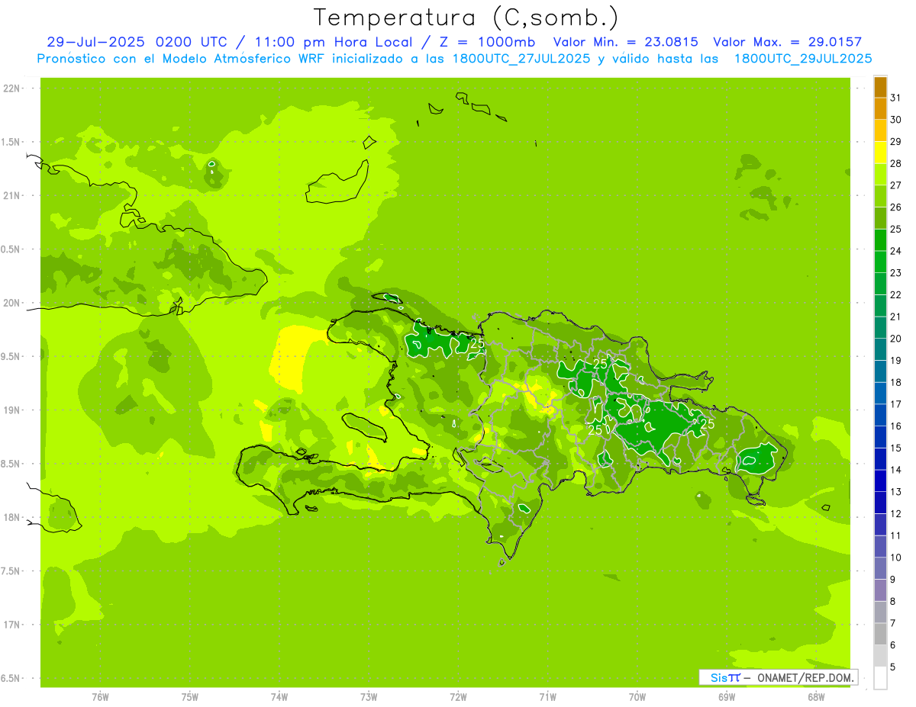Screen dimensions: 916x707
Task: Pick the dark orange swatch above 31 in the legend
Action: click(x=880, y=86)
